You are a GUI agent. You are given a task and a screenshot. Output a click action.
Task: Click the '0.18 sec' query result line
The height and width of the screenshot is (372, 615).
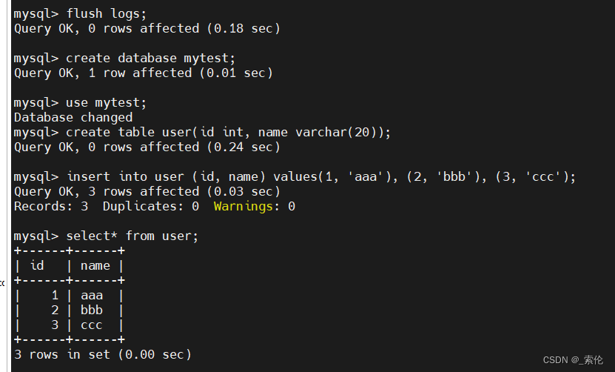point(147,28)
